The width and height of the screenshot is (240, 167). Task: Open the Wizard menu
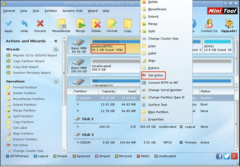[x=93, y=11]
